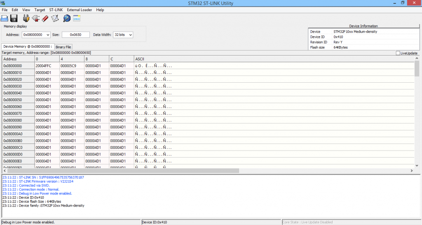Click column header 4
Viewport: 422px width, 225px height.
(72, 59)
